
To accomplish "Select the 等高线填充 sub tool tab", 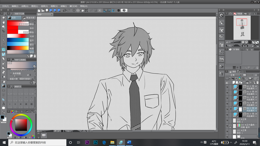I will pos(29,18).
